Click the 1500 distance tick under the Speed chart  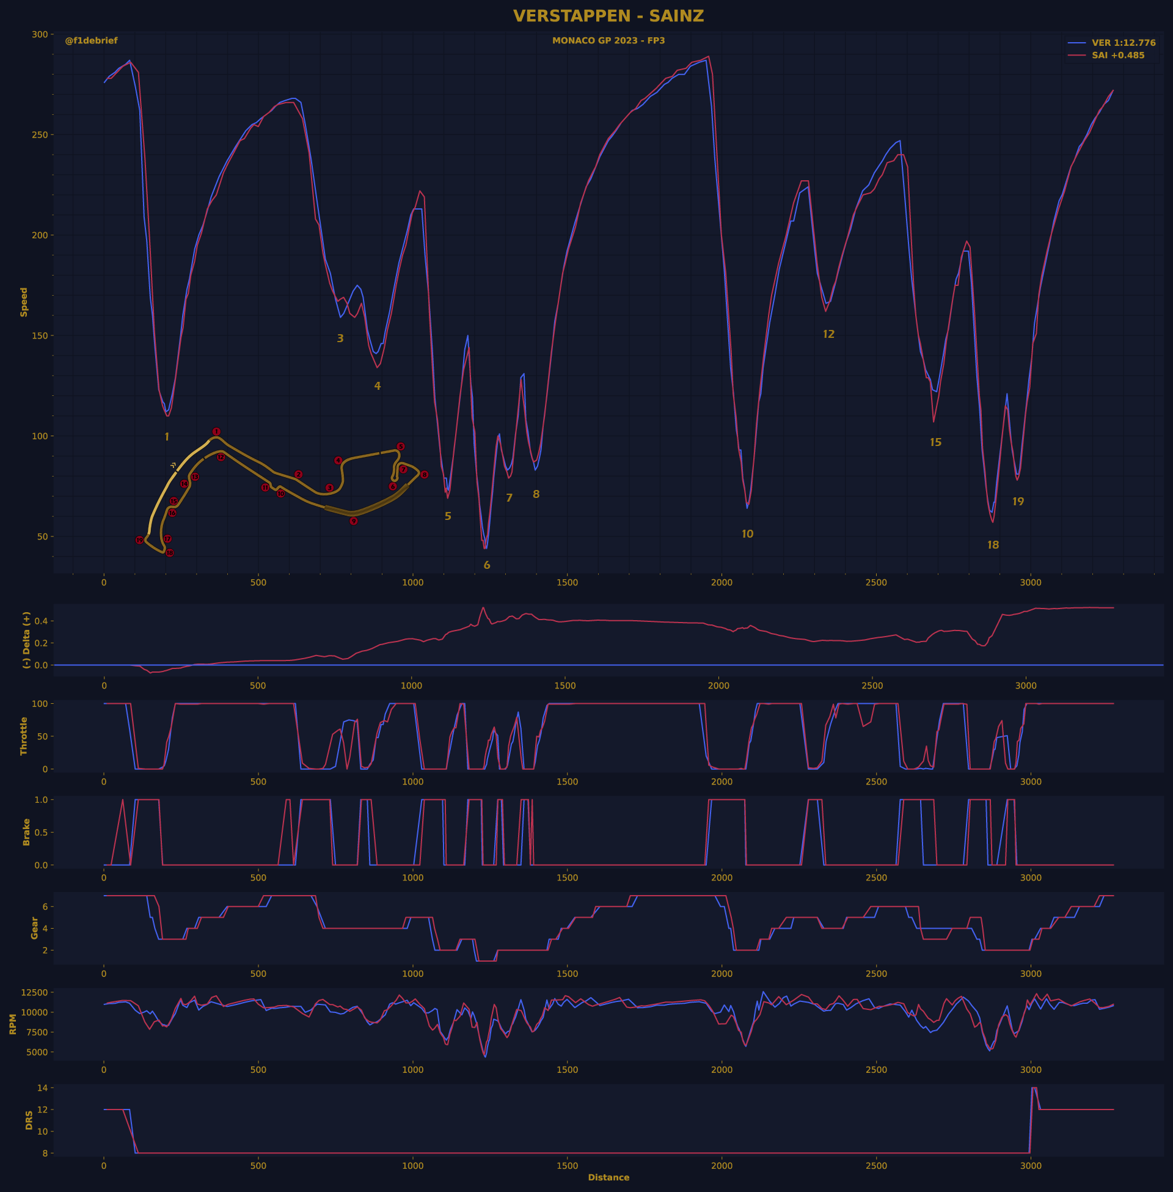[567, 583]
